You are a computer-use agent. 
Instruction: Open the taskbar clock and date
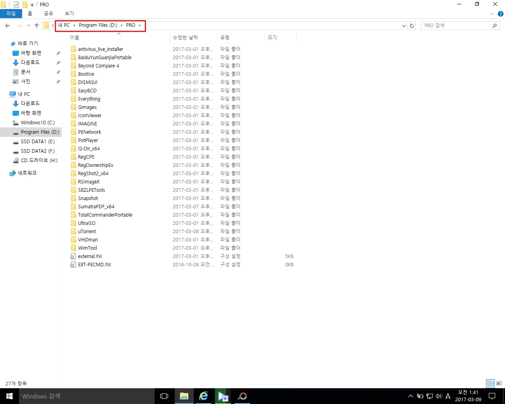coord(468,396)
